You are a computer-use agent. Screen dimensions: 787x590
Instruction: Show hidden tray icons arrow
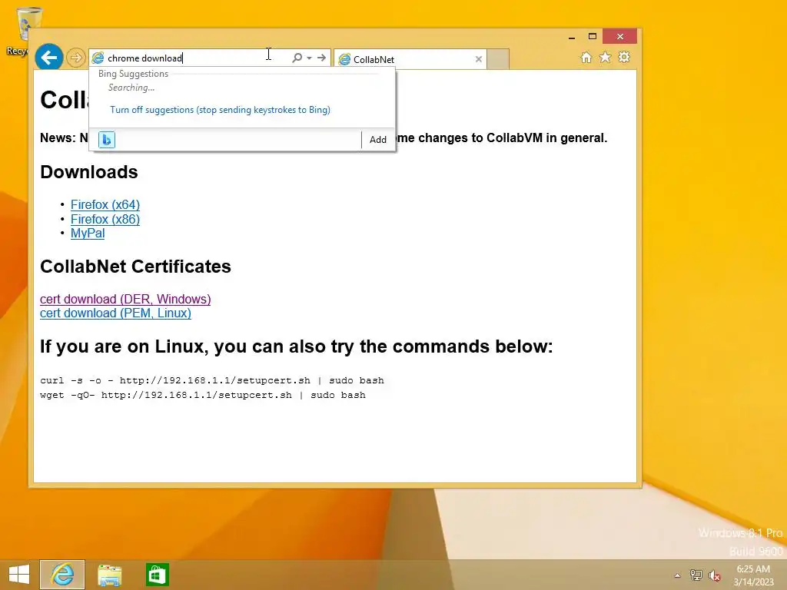tap(678, 575)
